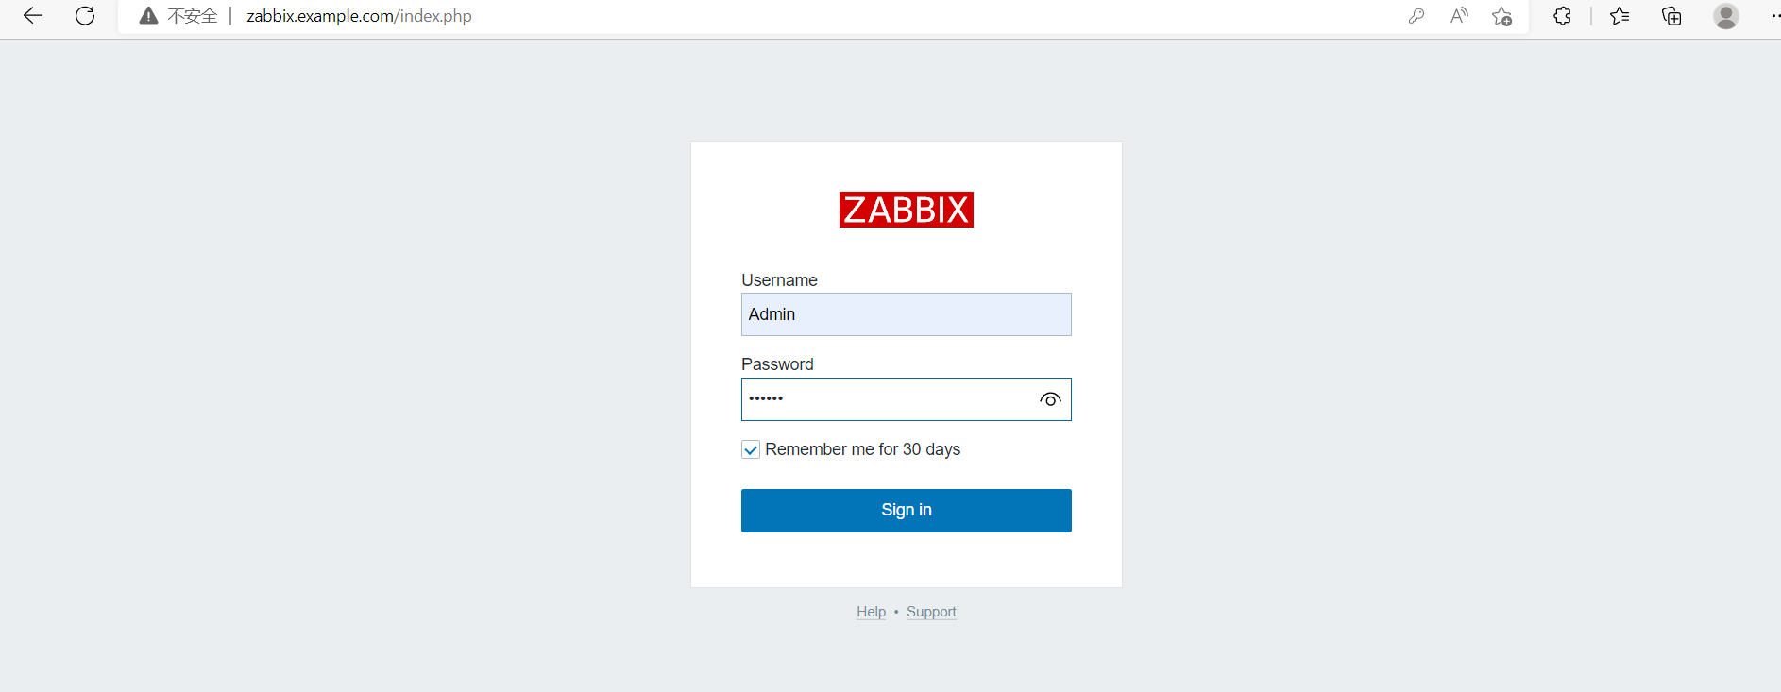The height and width of the screenshot is (692, 1781).
Task: Add this page to favorites
Action: click(1501, 16)
